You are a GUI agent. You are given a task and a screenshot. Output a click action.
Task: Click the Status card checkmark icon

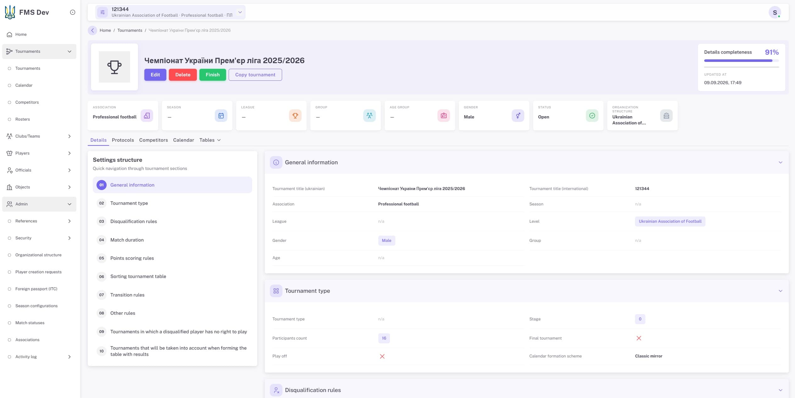592,116
